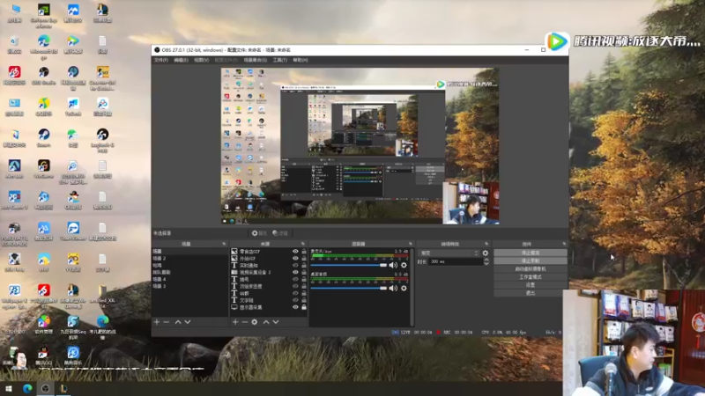This screenshot has width=705, height=396.
Task: Toggle visibility of first image source
Action: pyautogui.click(x=295, y=252)
